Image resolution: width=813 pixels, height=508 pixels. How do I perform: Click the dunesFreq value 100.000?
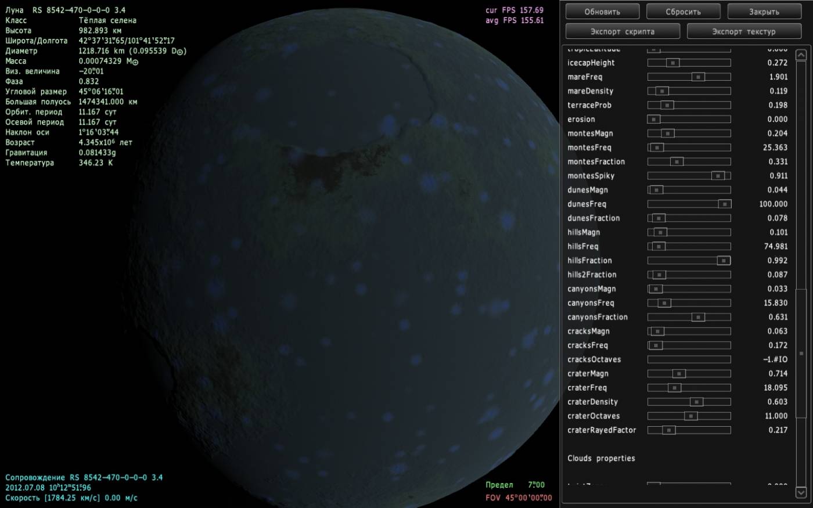pyautogui.click(x=774, y=204)
